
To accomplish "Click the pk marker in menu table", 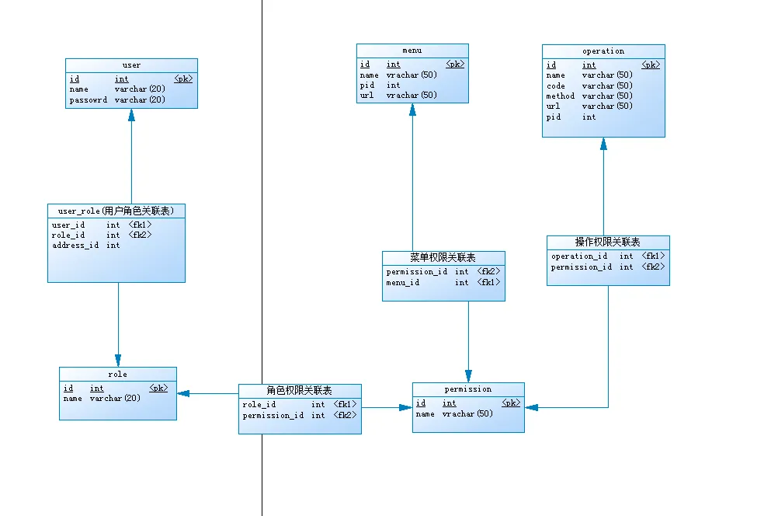I will [x=456, y=64].
